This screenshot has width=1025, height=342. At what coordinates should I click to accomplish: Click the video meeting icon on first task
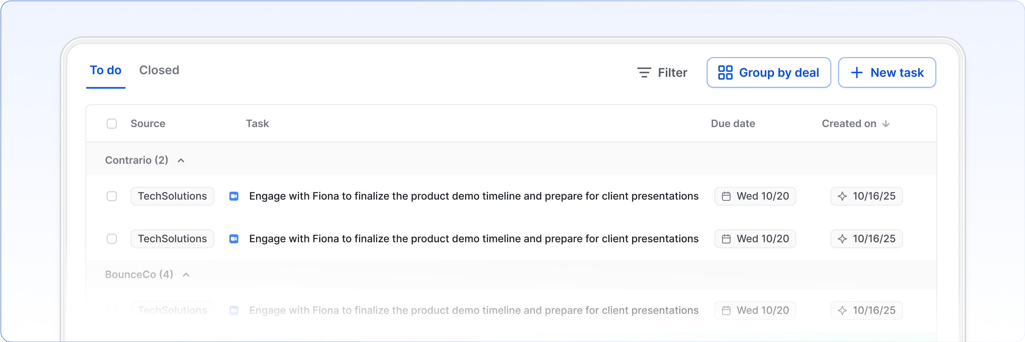pos(234,196)
